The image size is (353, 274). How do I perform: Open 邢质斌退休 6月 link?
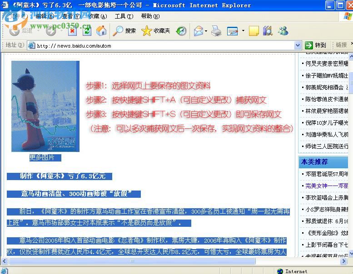point(327,221)
